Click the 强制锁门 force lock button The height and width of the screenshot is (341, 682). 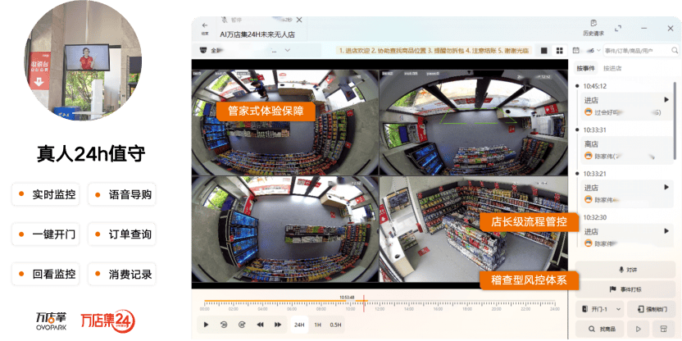(653, 309)
